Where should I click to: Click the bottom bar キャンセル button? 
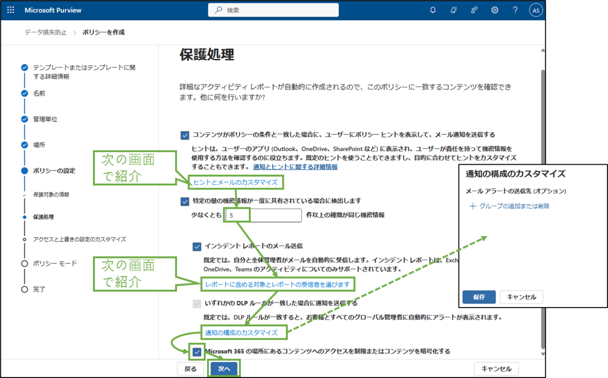click(x=497, y=369)
